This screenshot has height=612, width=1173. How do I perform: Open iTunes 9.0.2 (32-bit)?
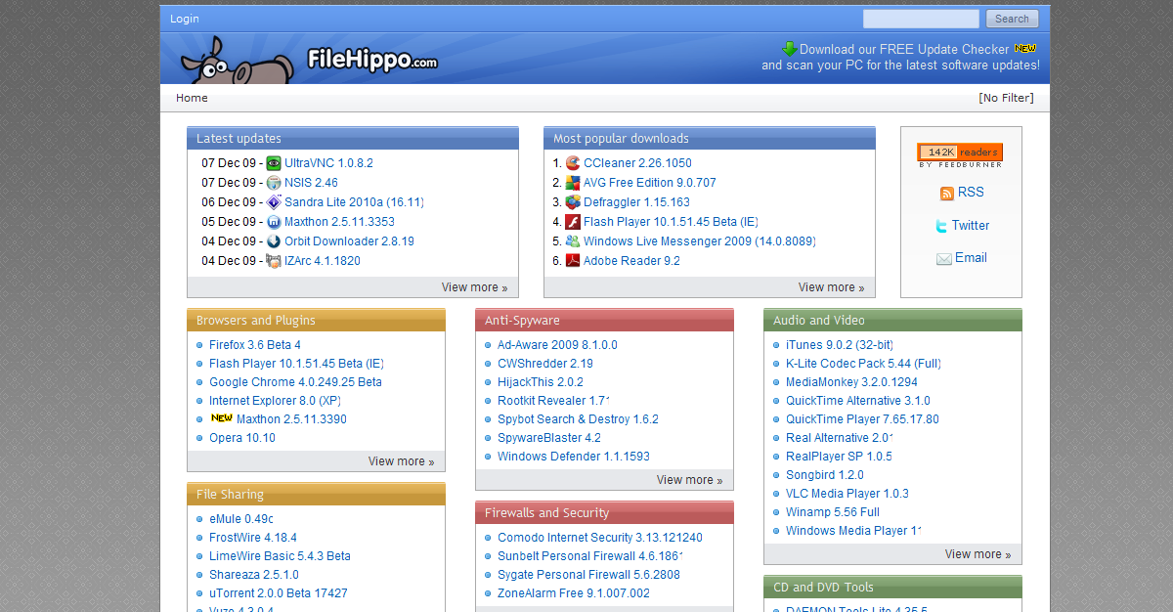(840, 345)
